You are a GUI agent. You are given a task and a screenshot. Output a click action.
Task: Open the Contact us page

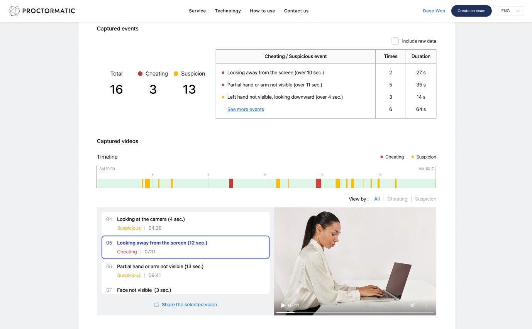click(296, 11)
